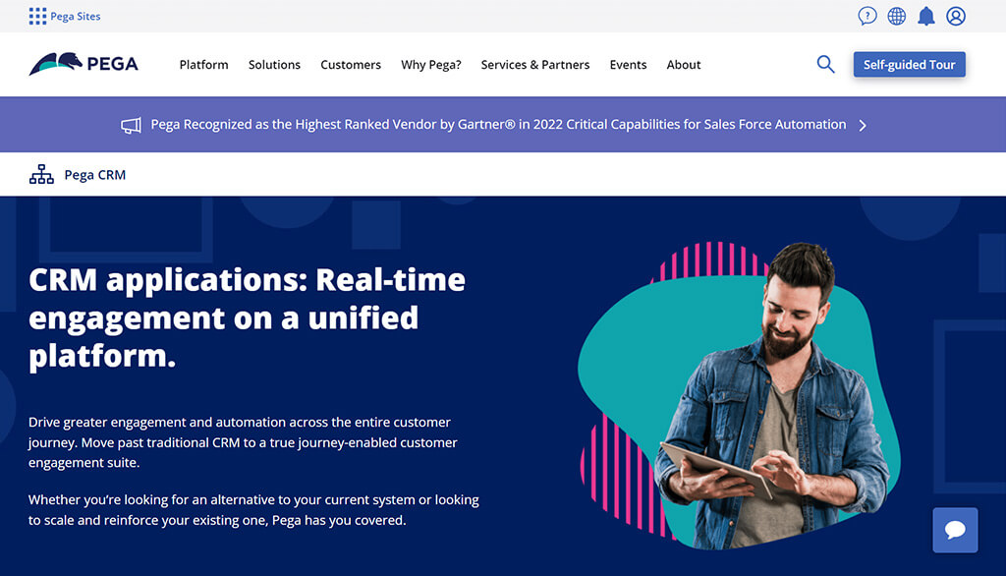Open the live chat bubble button

click(x=955, y=531)
